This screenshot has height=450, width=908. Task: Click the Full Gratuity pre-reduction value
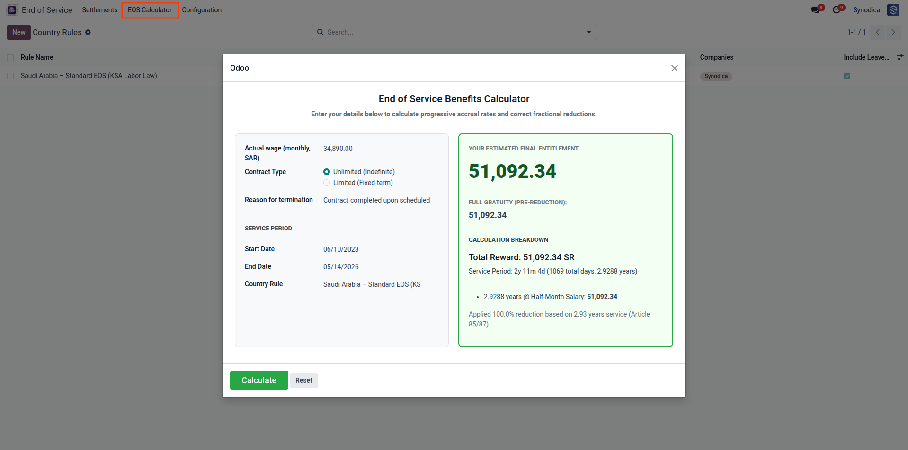488,215
